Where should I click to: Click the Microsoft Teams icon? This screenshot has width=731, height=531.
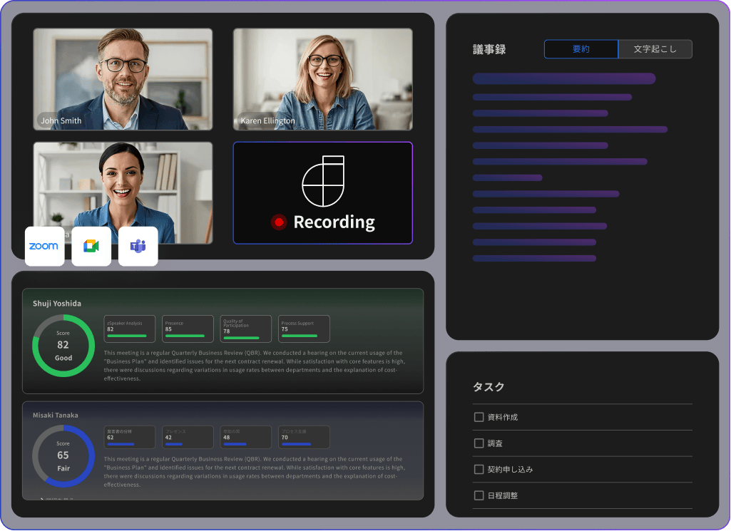(138, 246)
